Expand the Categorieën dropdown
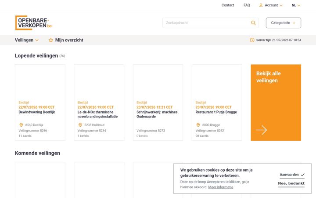316x198 pixels. (x=284, y=23)
